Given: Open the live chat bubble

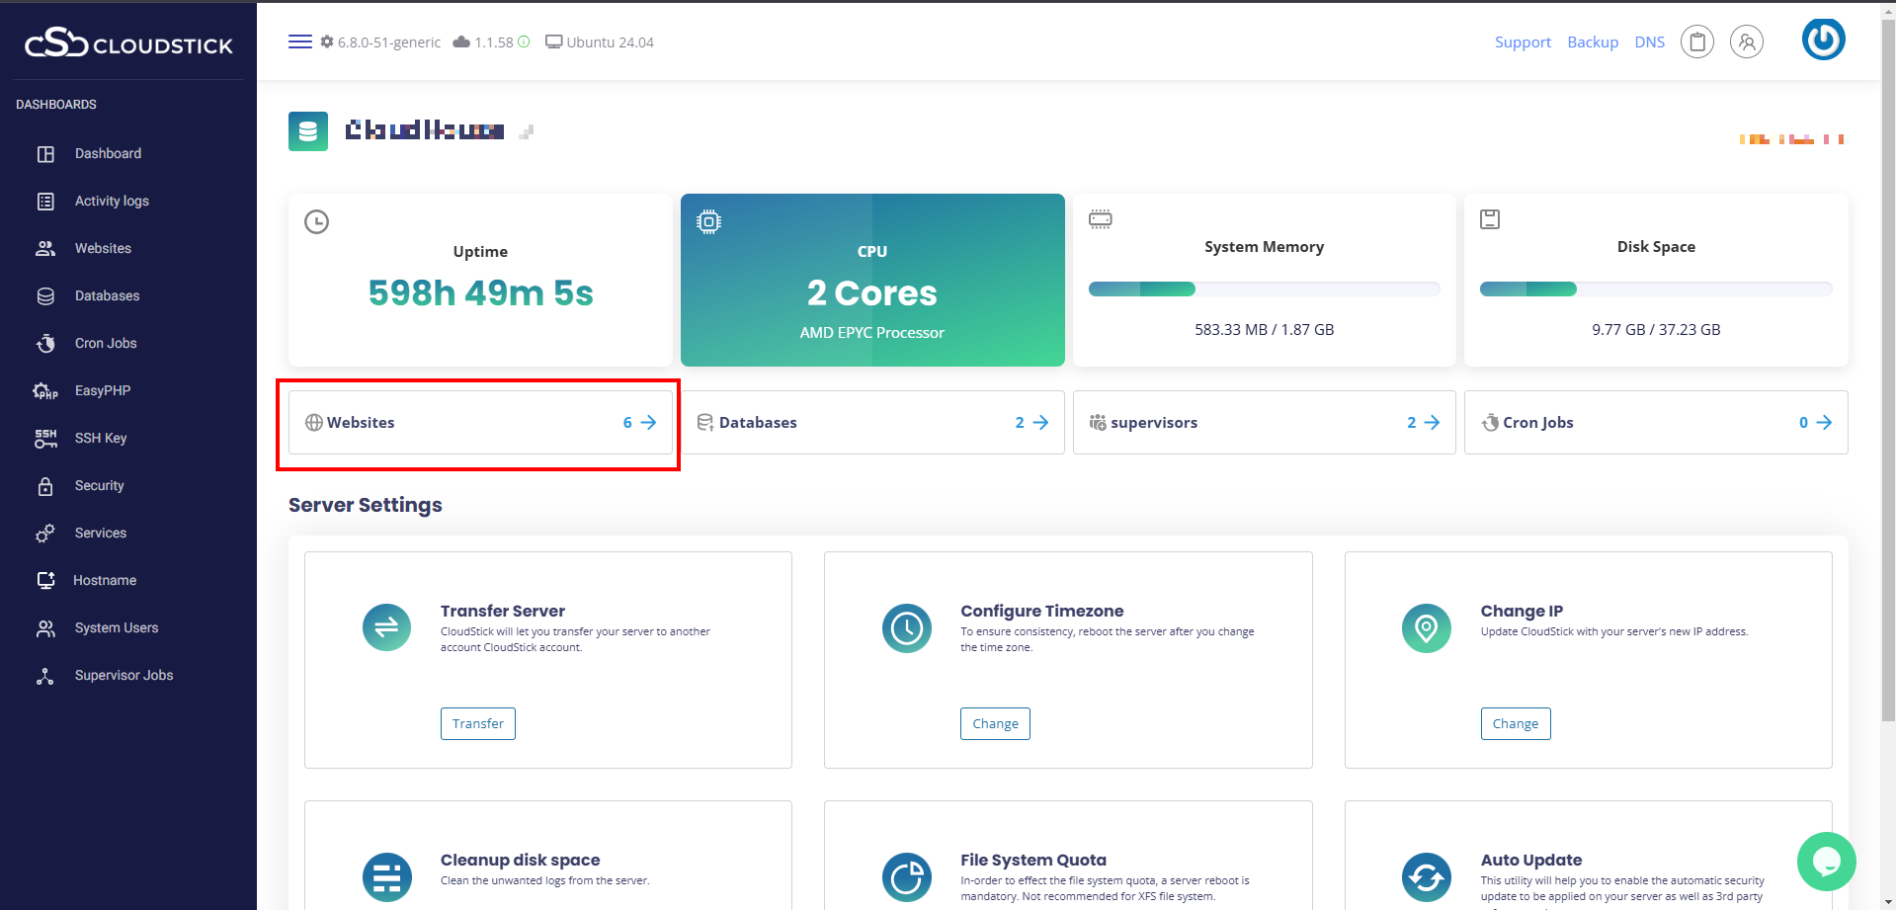Looking at the screenshot, I should [x=1826, y=862].
